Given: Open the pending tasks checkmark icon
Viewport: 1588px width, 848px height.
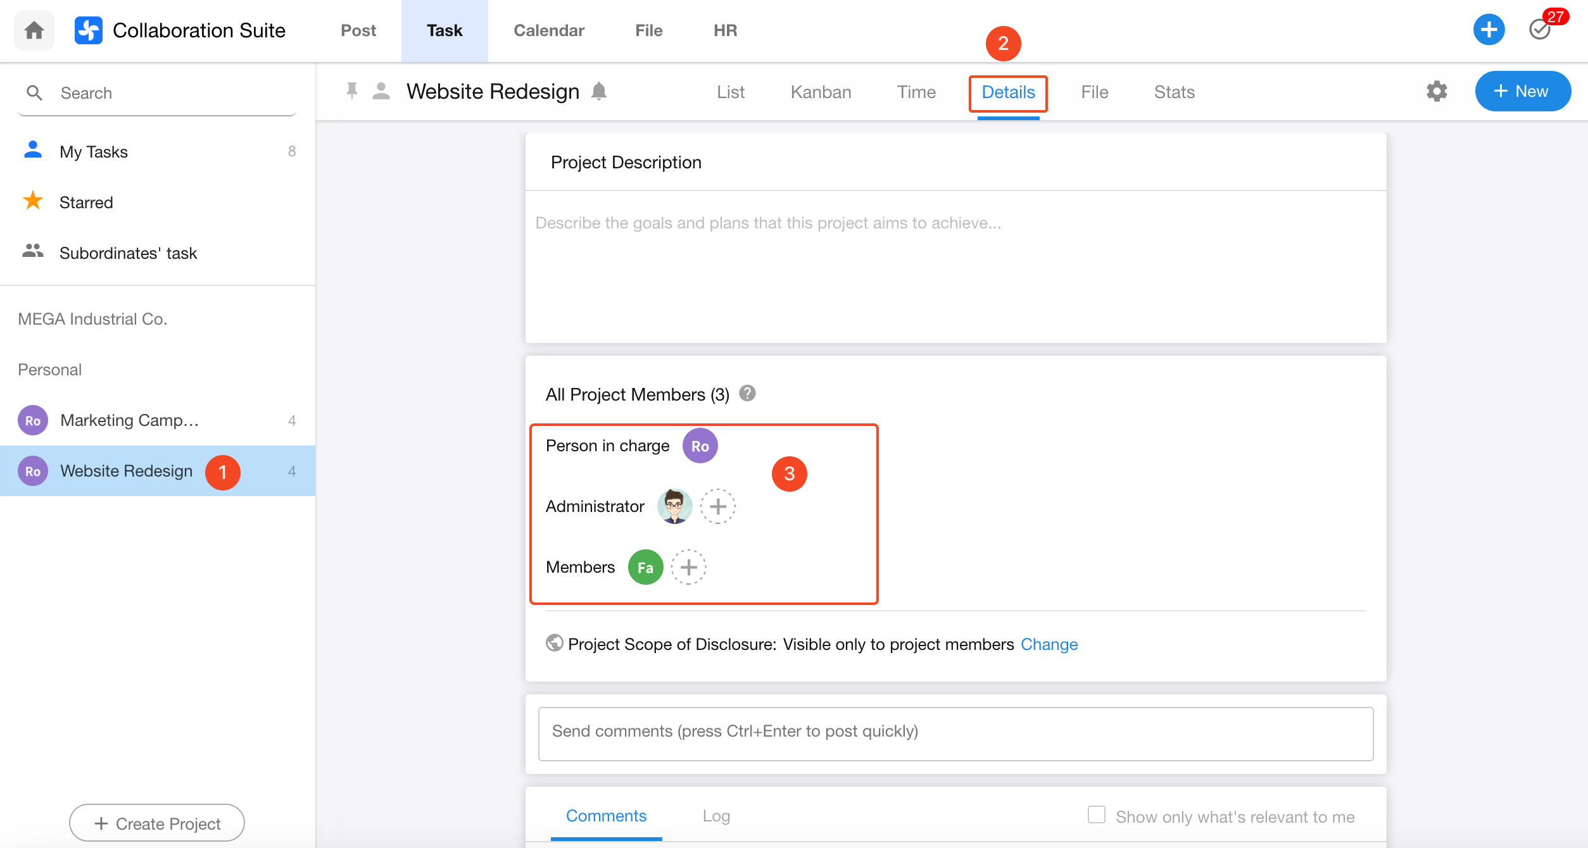Looking at the screenshot, I should pyautogui.click(x=1540, y=30).
